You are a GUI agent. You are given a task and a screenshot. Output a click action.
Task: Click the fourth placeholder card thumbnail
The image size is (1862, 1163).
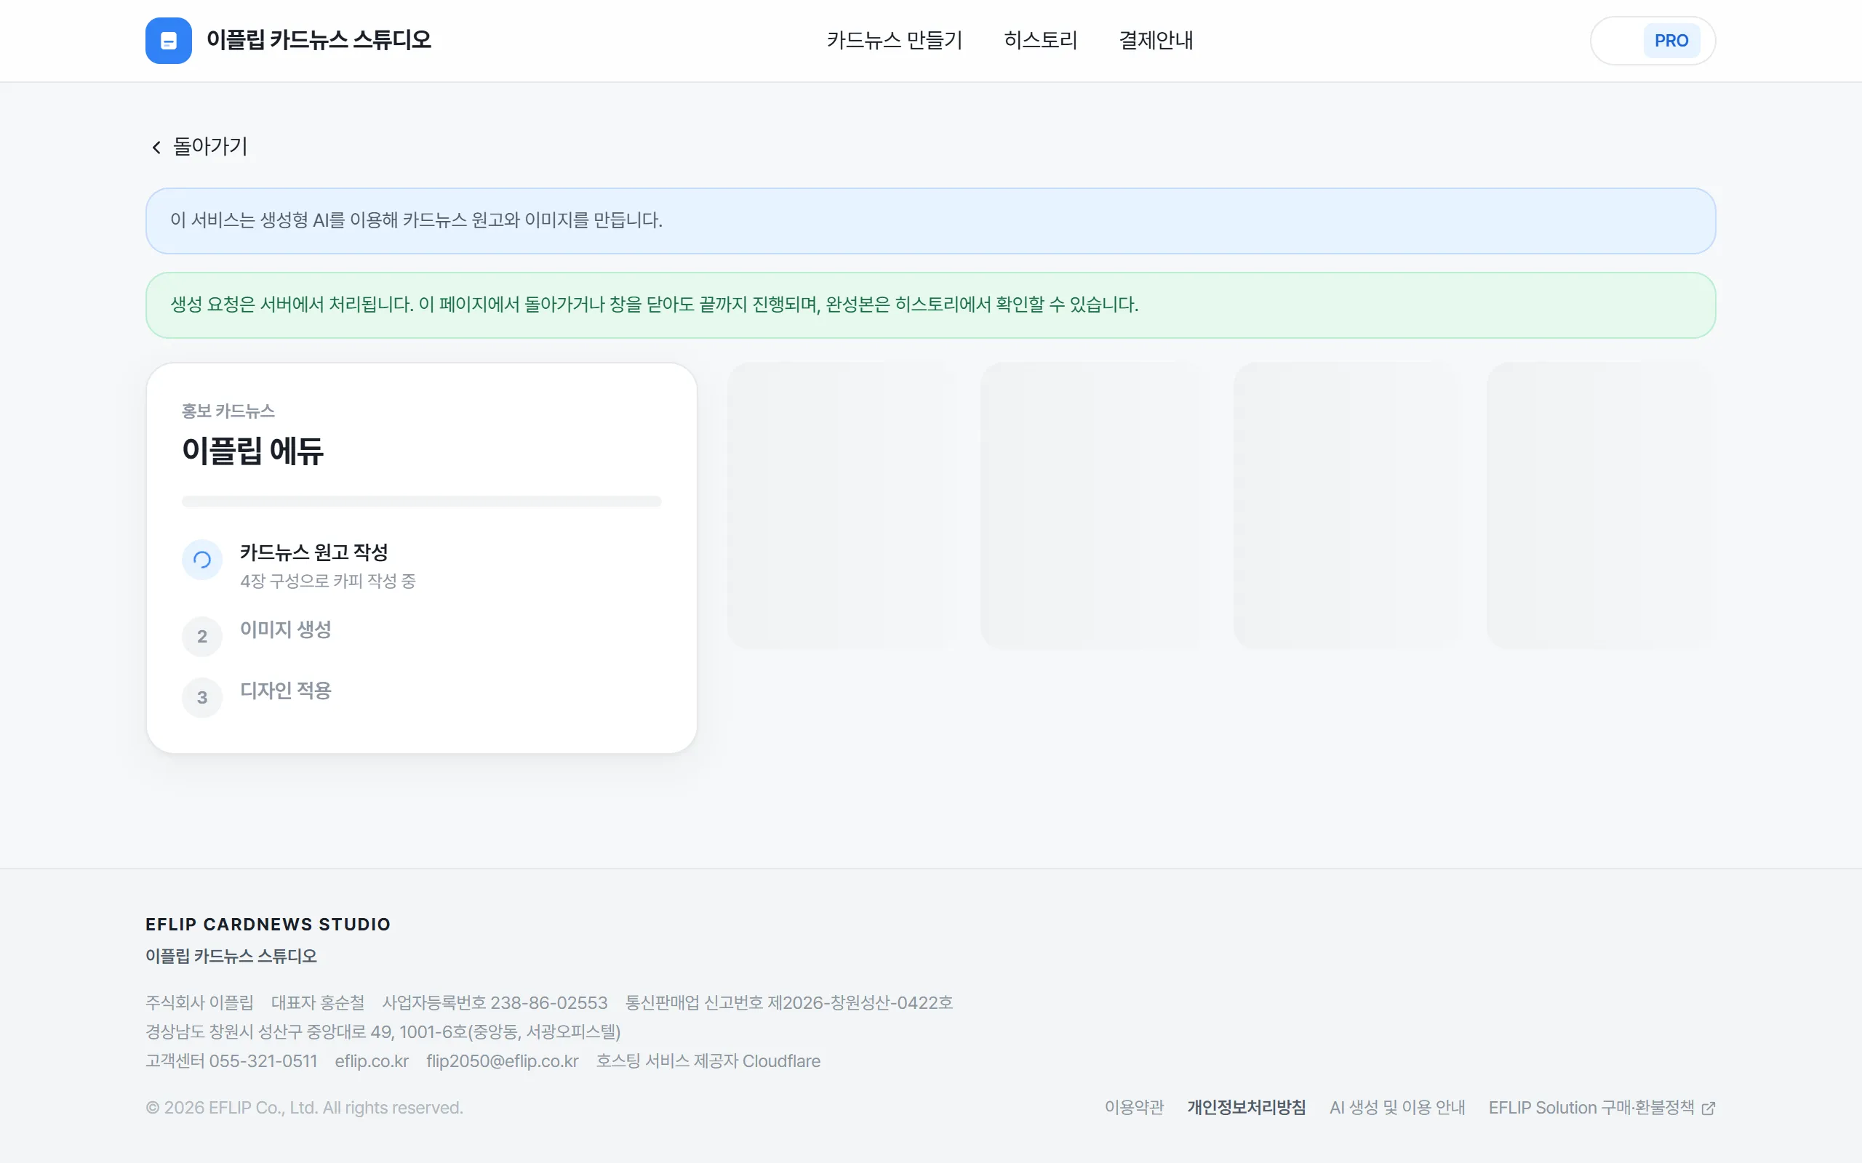[1601, 505]
